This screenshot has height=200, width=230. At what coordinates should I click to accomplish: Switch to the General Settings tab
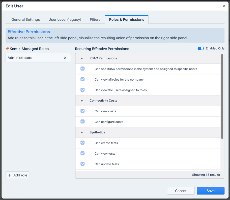25,19
